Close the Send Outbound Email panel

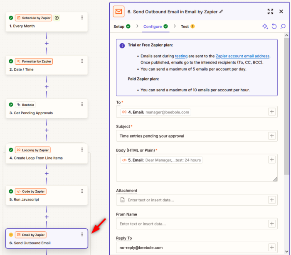tap(281, 12)
